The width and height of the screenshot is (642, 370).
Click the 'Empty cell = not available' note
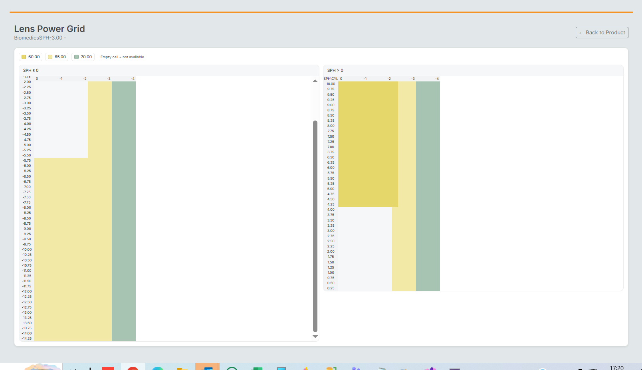coord(122,57)
